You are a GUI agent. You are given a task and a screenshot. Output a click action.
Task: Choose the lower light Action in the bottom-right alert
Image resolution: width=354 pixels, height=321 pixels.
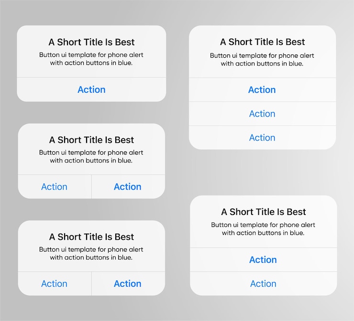click(x=263, y=284)
